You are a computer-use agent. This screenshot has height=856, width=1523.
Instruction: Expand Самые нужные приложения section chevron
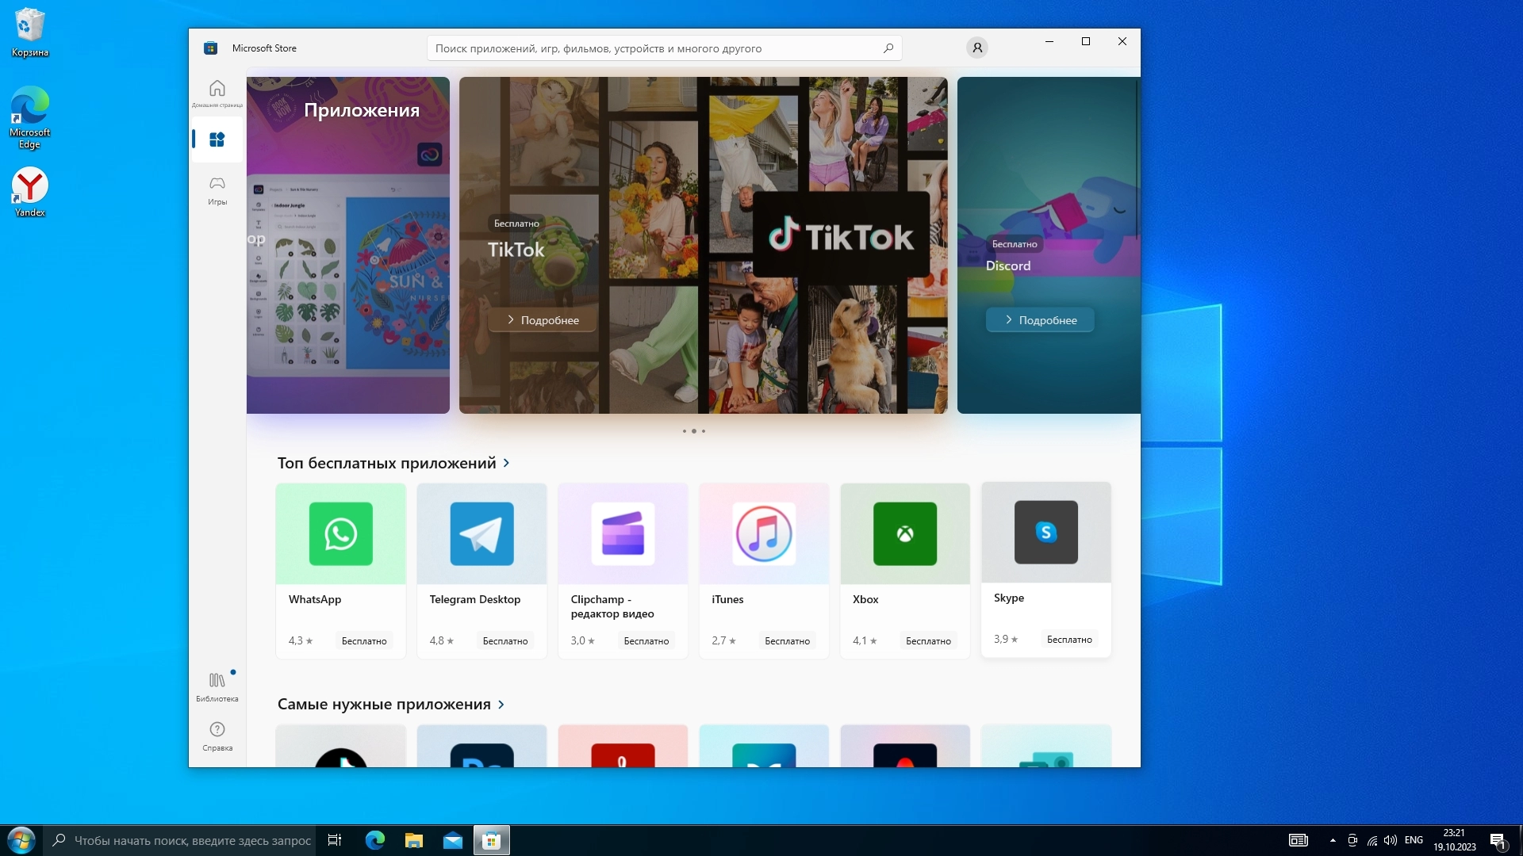[x=501, y=705]
